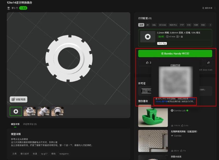Image resolution: width=219 pixels, height=160 pixels.
Task: Select the X1E printer filter
Action: pyautogui.click(x=189, y=25)
